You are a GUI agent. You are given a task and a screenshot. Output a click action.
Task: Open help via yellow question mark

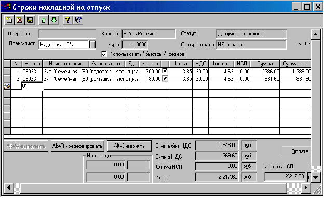(x=67, y=20)
